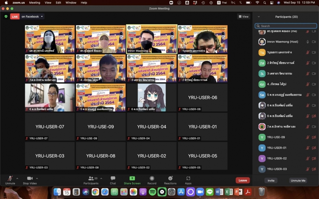Image resolution: width=319 pixels, height=199 pixels.
Task: Click the red Leave button
Action: pos(242,180)
